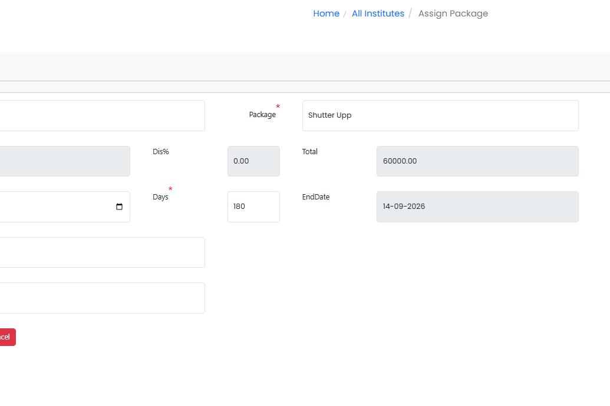This screenshot has height=406, width=610.
Task: Select the Total field showing 60000.00
Action: 477,161
